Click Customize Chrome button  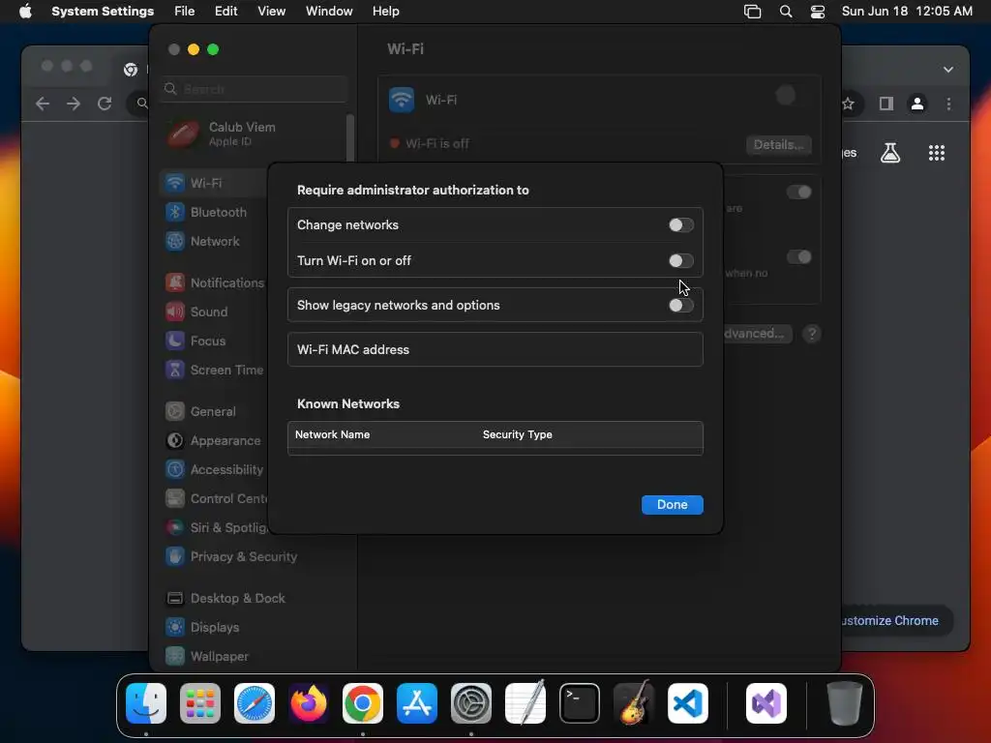pyautogui.click(x=895, y=620)
